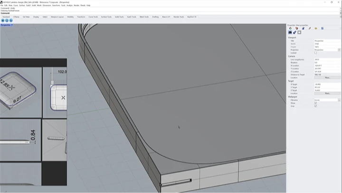Switch to the Visibility toolbar tab
This screenshot has height=193, width=342.
click(x=70, y=17)
